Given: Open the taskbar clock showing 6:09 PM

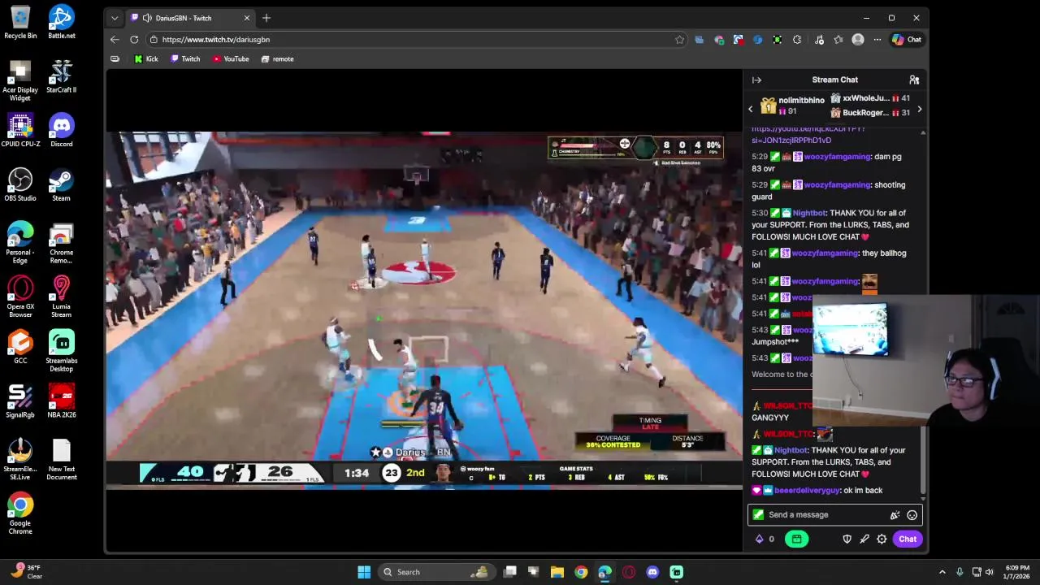Looking at the screenshot, I should click(1017, 572).
